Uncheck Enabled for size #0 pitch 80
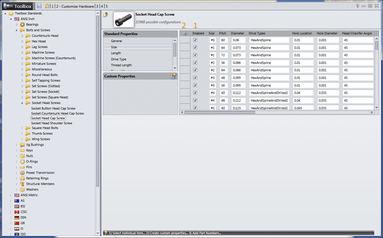This screenshot has width=383, height=238. [x=195, y=40]
